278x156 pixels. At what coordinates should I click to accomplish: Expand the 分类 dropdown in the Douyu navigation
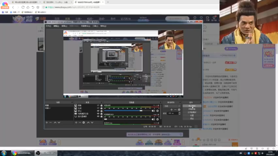point(78,19)
